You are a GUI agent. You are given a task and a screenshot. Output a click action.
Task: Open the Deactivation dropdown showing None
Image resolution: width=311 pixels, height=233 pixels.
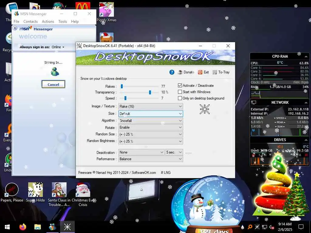tap(142, 152)
